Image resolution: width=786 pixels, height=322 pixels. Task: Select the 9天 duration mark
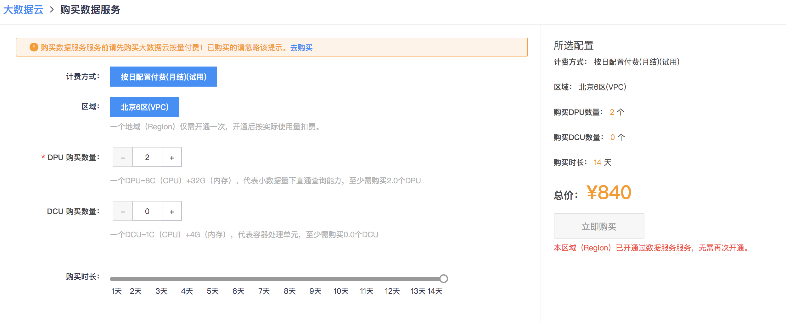pyautogui.click(x=315, y=291)
